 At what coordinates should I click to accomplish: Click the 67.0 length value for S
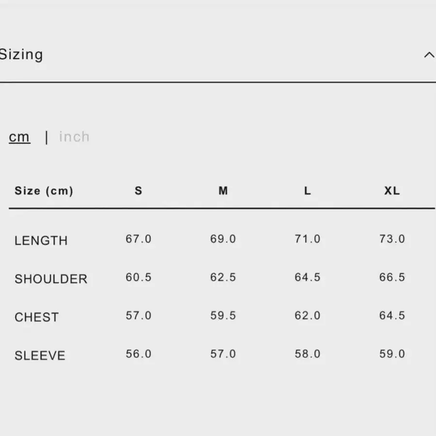point(139,239)
